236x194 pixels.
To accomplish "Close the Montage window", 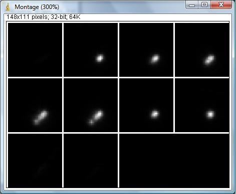I will click(221, 5).
